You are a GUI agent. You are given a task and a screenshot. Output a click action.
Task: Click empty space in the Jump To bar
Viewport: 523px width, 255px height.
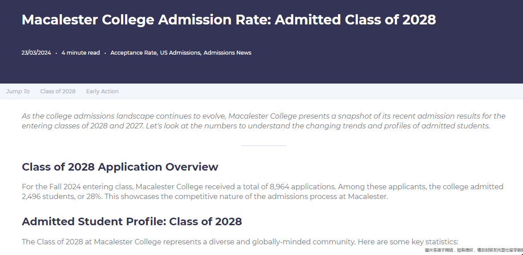317,91
